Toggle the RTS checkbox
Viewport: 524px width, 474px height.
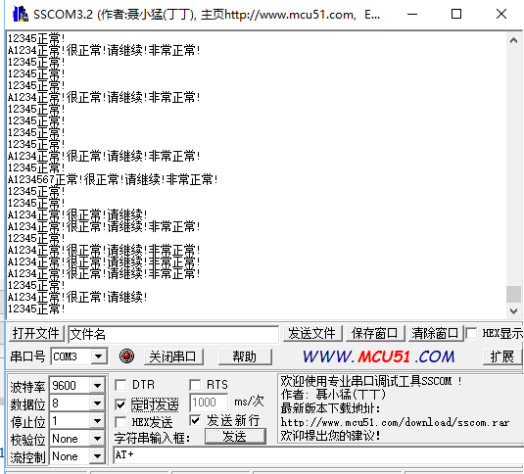coord(195,385)
